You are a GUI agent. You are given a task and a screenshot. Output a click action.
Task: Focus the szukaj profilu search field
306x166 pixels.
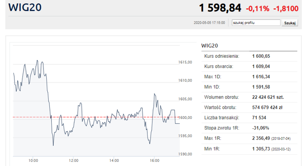(256, 23)
